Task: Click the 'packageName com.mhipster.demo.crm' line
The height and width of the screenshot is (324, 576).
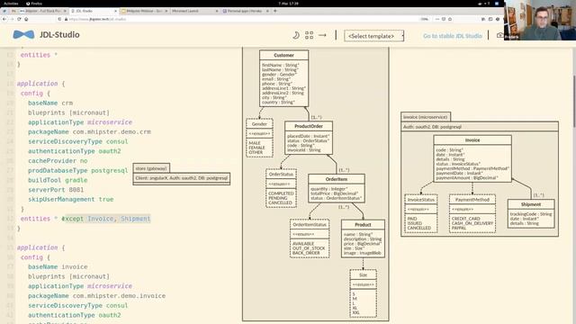Action: pos(89,132)
